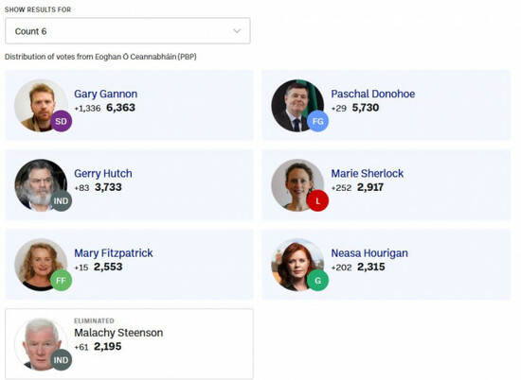Open the Count 6 results dropdown
521x380 pixels.
click(x=128, y=31)
